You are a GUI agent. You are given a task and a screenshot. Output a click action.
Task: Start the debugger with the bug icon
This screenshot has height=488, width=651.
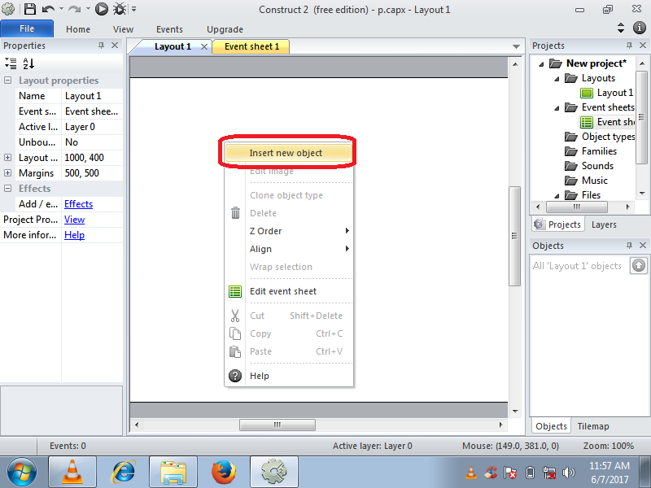pos(120,9)
